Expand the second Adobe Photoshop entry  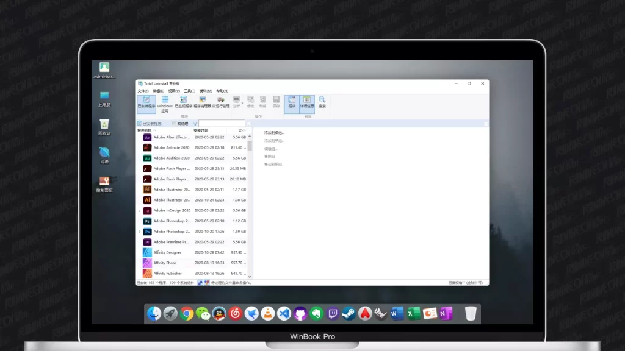pos(140,232)
